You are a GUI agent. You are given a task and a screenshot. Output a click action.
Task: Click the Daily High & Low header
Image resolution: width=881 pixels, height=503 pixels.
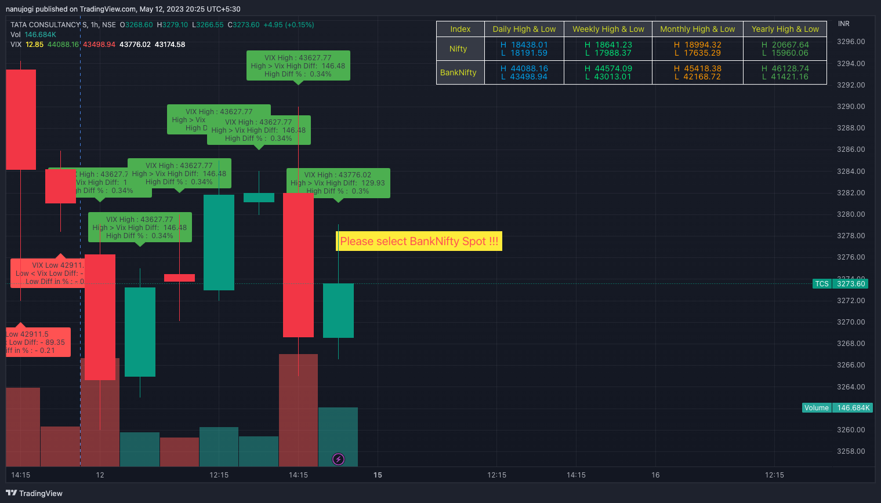click(x=524, y=29)
